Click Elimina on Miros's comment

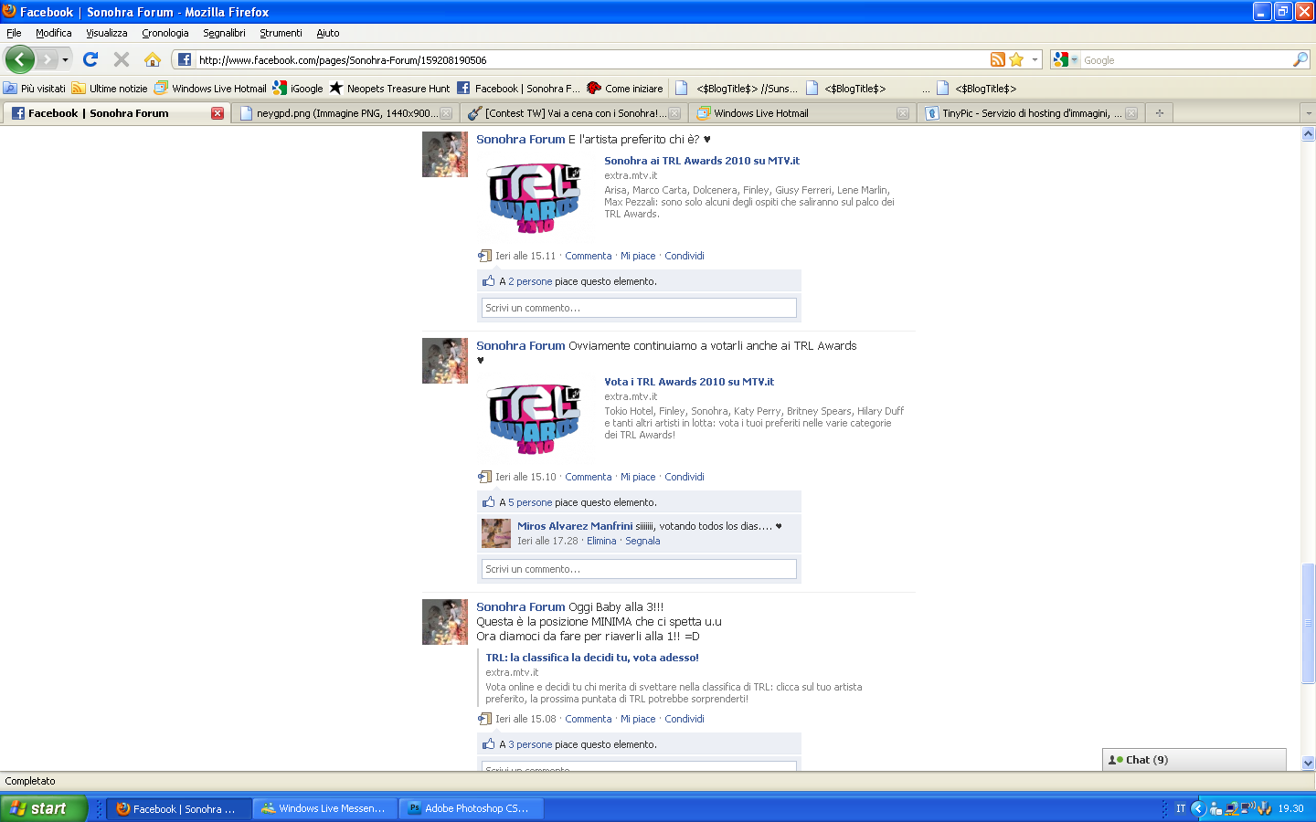point(601,541)
